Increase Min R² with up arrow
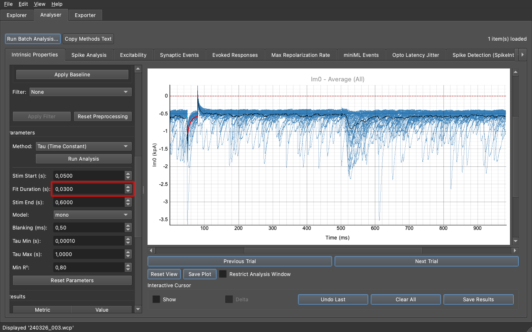532x332 pixels. tap(128, 265)
